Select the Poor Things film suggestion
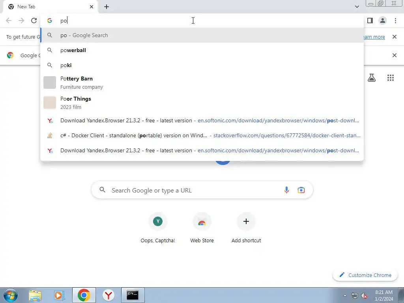404x303 pixels. pyautogui.click(x=202, y=103)
